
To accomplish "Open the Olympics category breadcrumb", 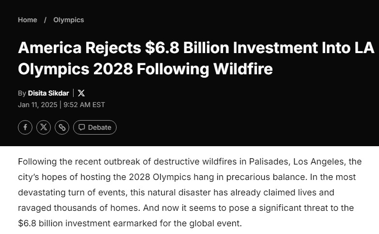I will [69, 20].
